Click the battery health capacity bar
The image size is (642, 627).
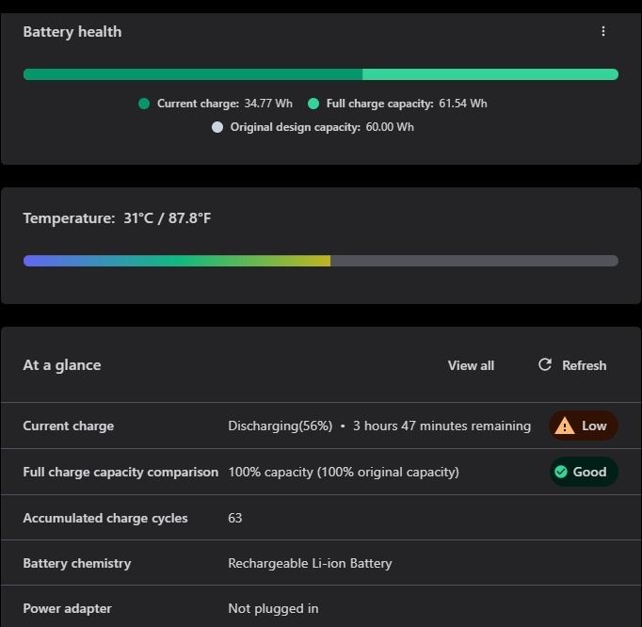click(x=320, y=74)
